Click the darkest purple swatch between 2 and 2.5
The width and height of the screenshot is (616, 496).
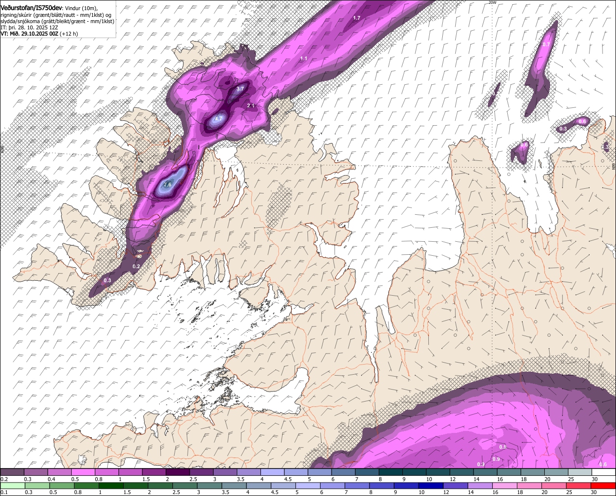coord(178,472)
